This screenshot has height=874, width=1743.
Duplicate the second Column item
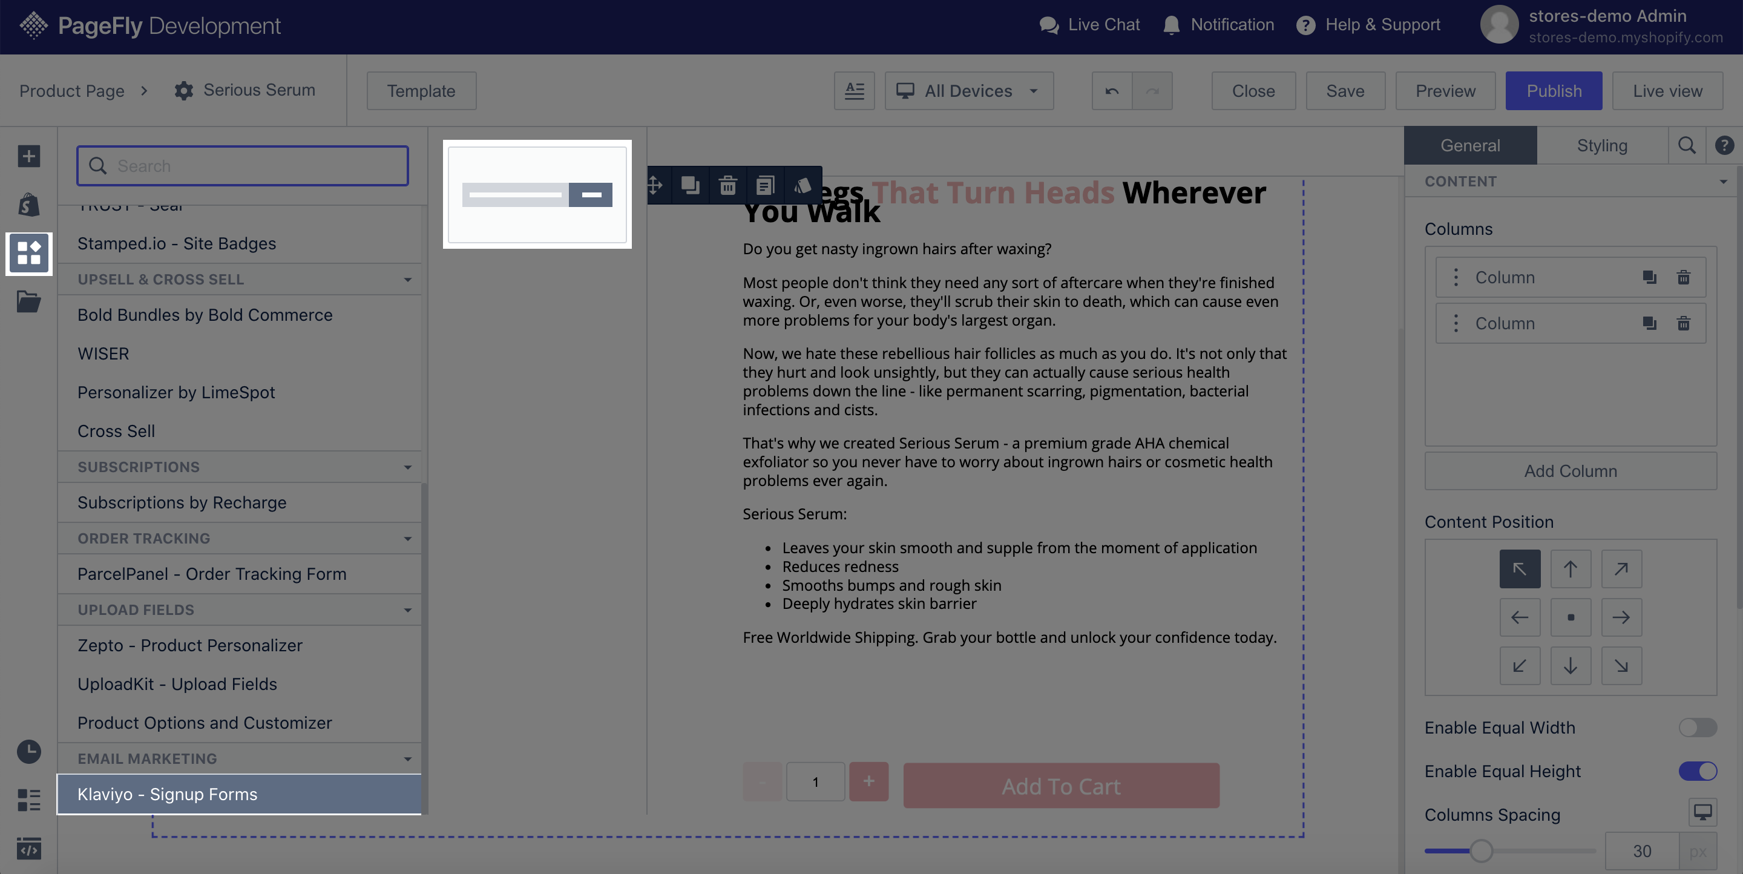click(1650, 323)
